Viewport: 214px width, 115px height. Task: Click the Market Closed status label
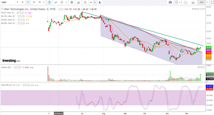point(198,9)
